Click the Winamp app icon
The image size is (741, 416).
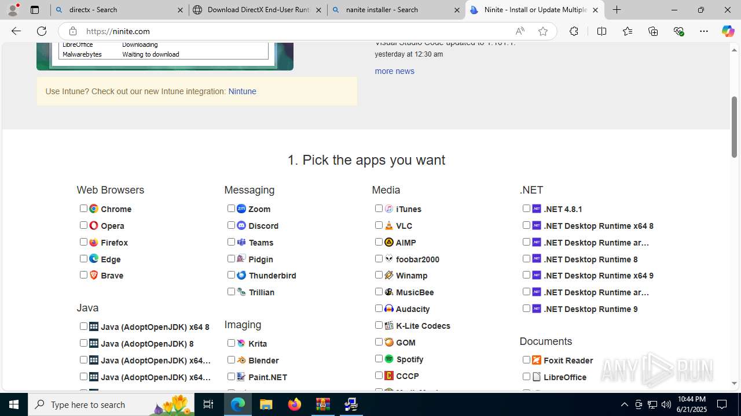click(x=389, y=275)
